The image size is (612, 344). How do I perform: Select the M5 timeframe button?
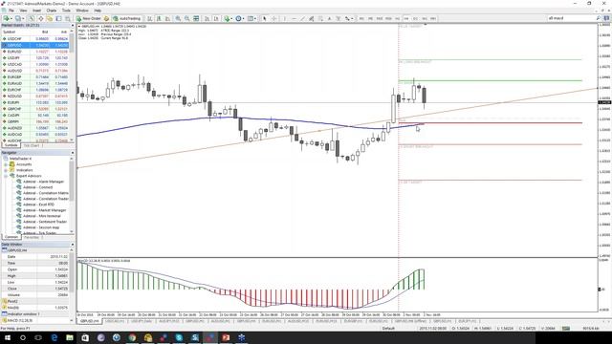(x=370, y=18)
